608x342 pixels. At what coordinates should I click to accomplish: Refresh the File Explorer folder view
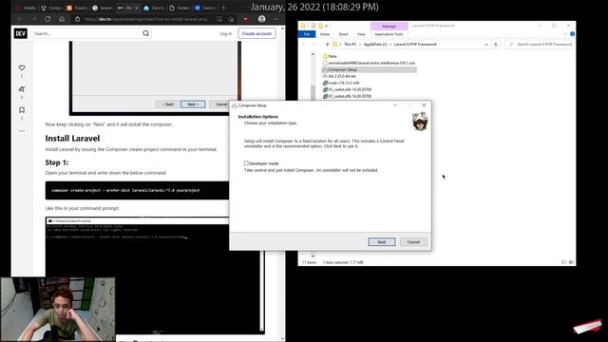pyautogui.click(x=496, y=45)
